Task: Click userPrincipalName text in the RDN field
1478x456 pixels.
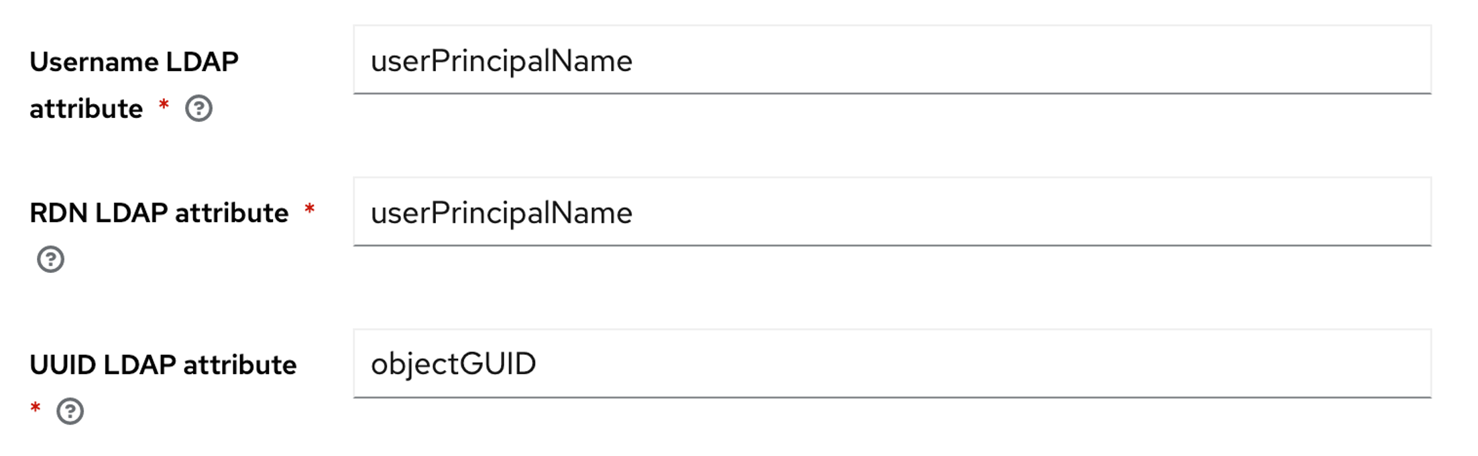Action: coord(501,213)
